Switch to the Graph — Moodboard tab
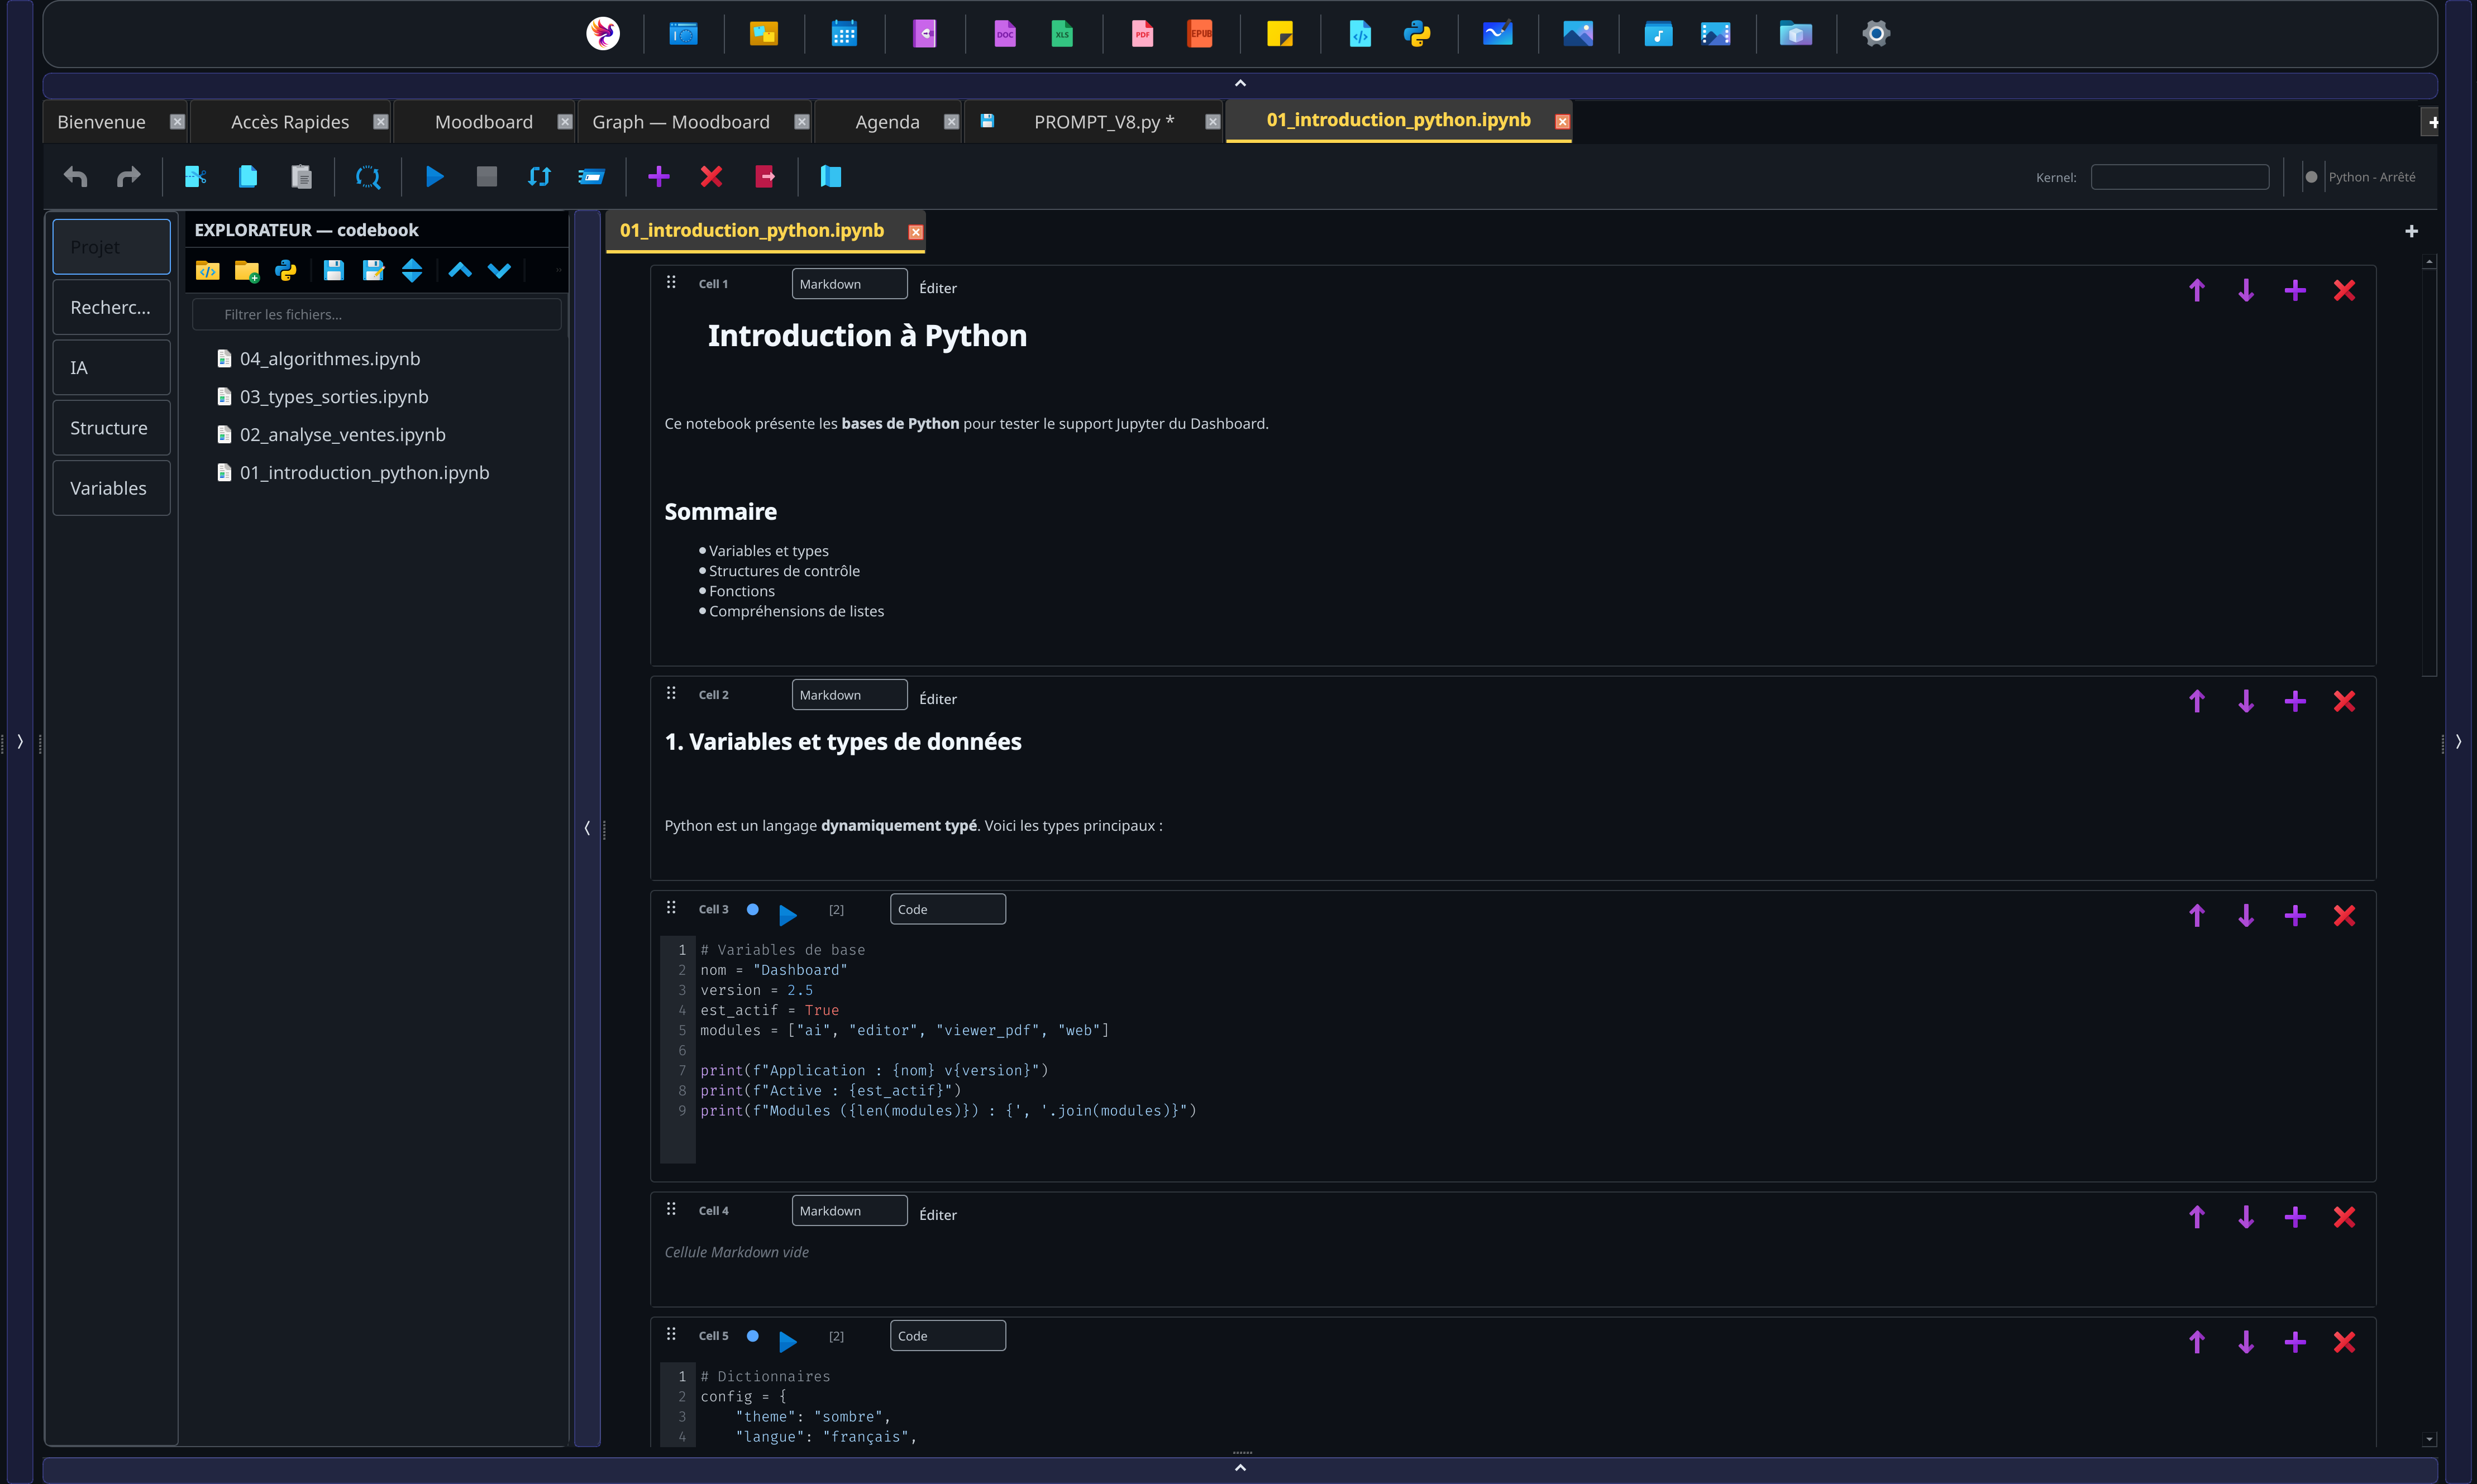Screen dimensions: 2477x1484 point(681,122)
